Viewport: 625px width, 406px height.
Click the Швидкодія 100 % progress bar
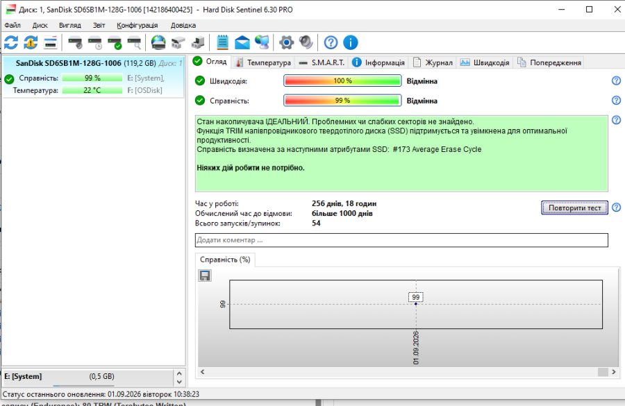[x=342, y=81]
